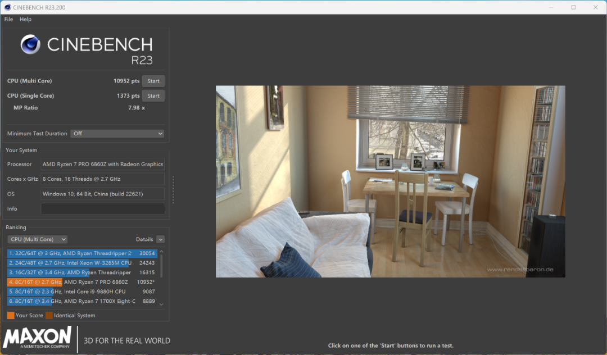Click the Info input field
Screen dimensions: 607x355
103,209
